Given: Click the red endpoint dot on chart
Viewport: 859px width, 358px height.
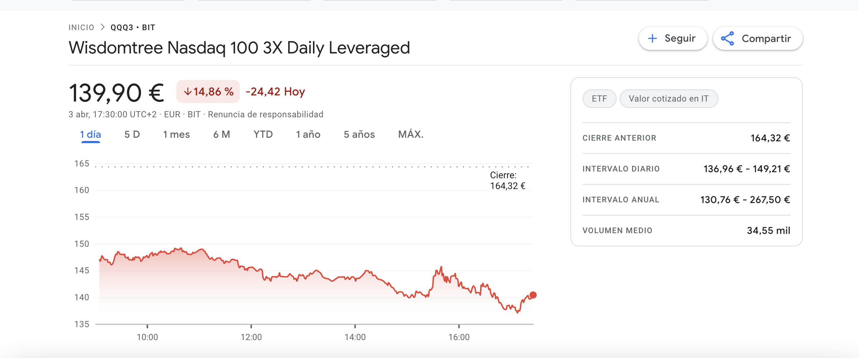Looking at the screenshot, I should click(533, 295).
